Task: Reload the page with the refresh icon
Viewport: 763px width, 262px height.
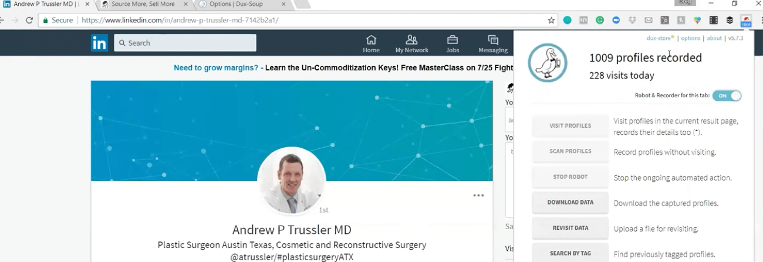Action: point(29,20)
